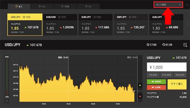Click the 01:39 countdown timer icon
This screenshot has width=190, height=108.
tap(164, 45)
